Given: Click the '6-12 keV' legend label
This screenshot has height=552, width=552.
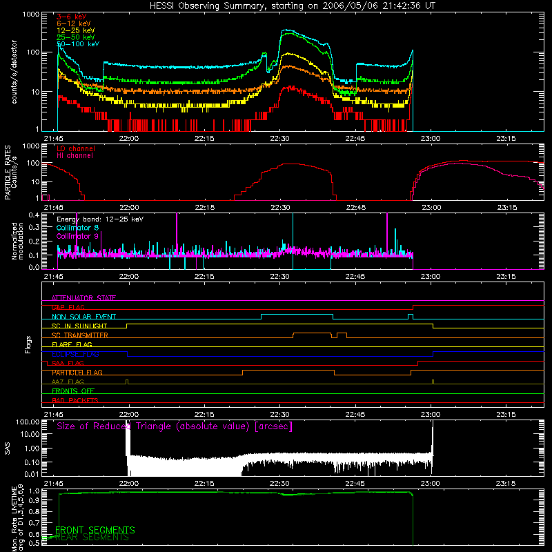Looking at the screenshot, I should click(x=74, y=23).
